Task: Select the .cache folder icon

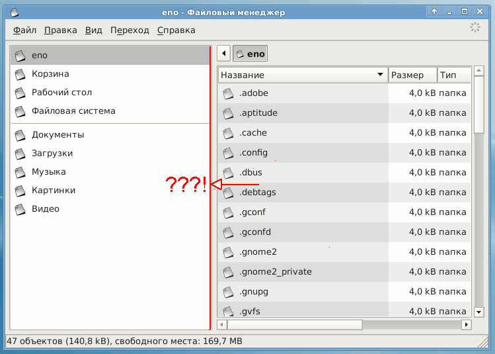Action: pos(228,134)
